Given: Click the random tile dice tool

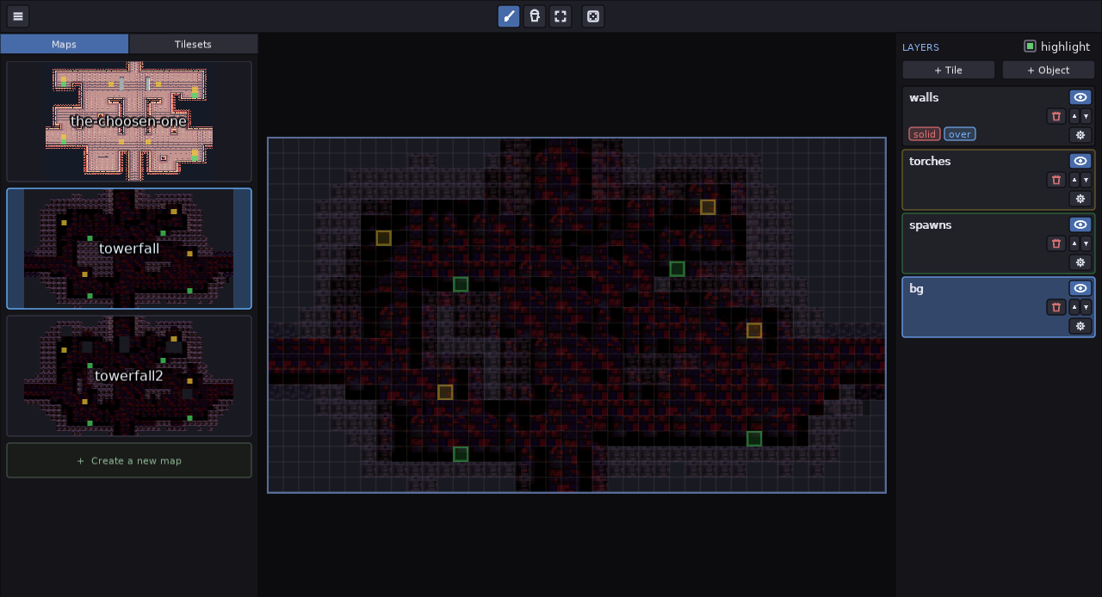Looking at the screenshot, I should click(x=593, y=16).
